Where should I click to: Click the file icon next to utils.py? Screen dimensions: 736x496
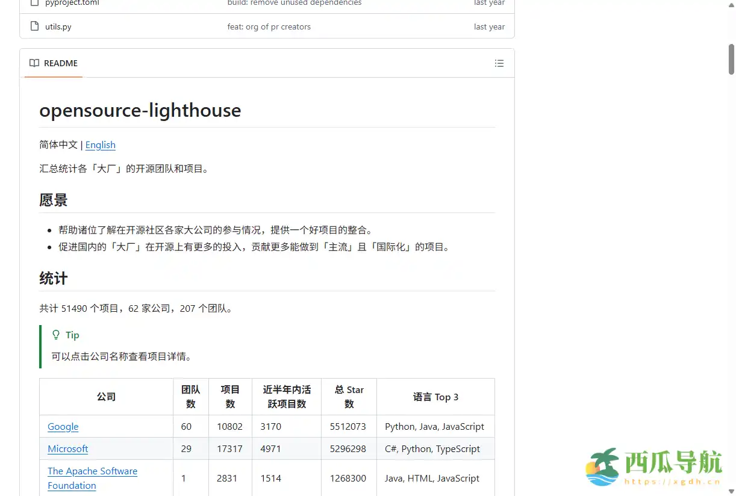pos(34,26)
